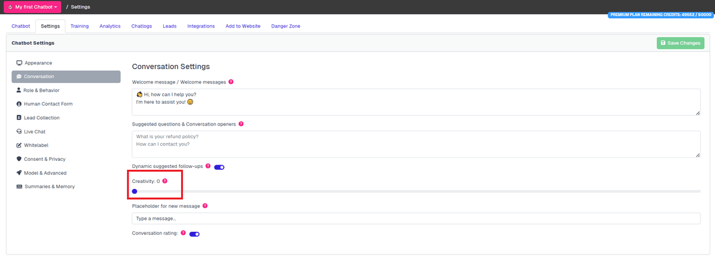Click the Consent & Privacy shield icon
715x258 pixels.
click(x=19, y=159)
